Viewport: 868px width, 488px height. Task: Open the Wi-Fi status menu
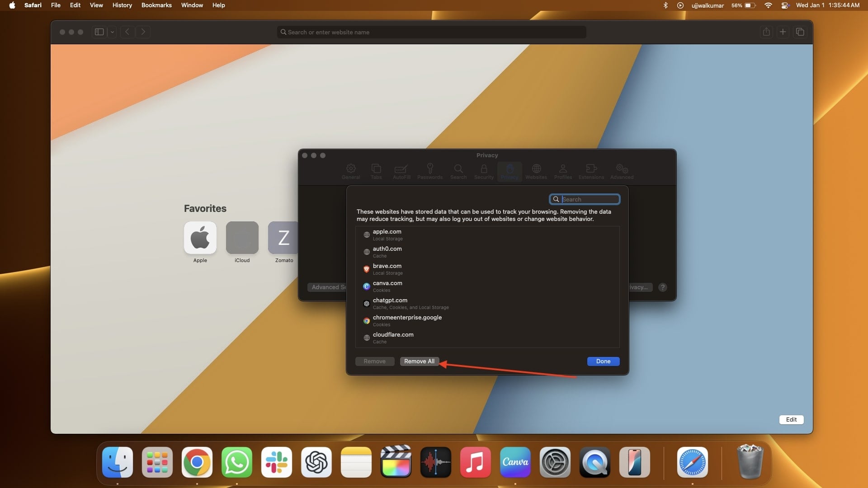pos(768,5)
